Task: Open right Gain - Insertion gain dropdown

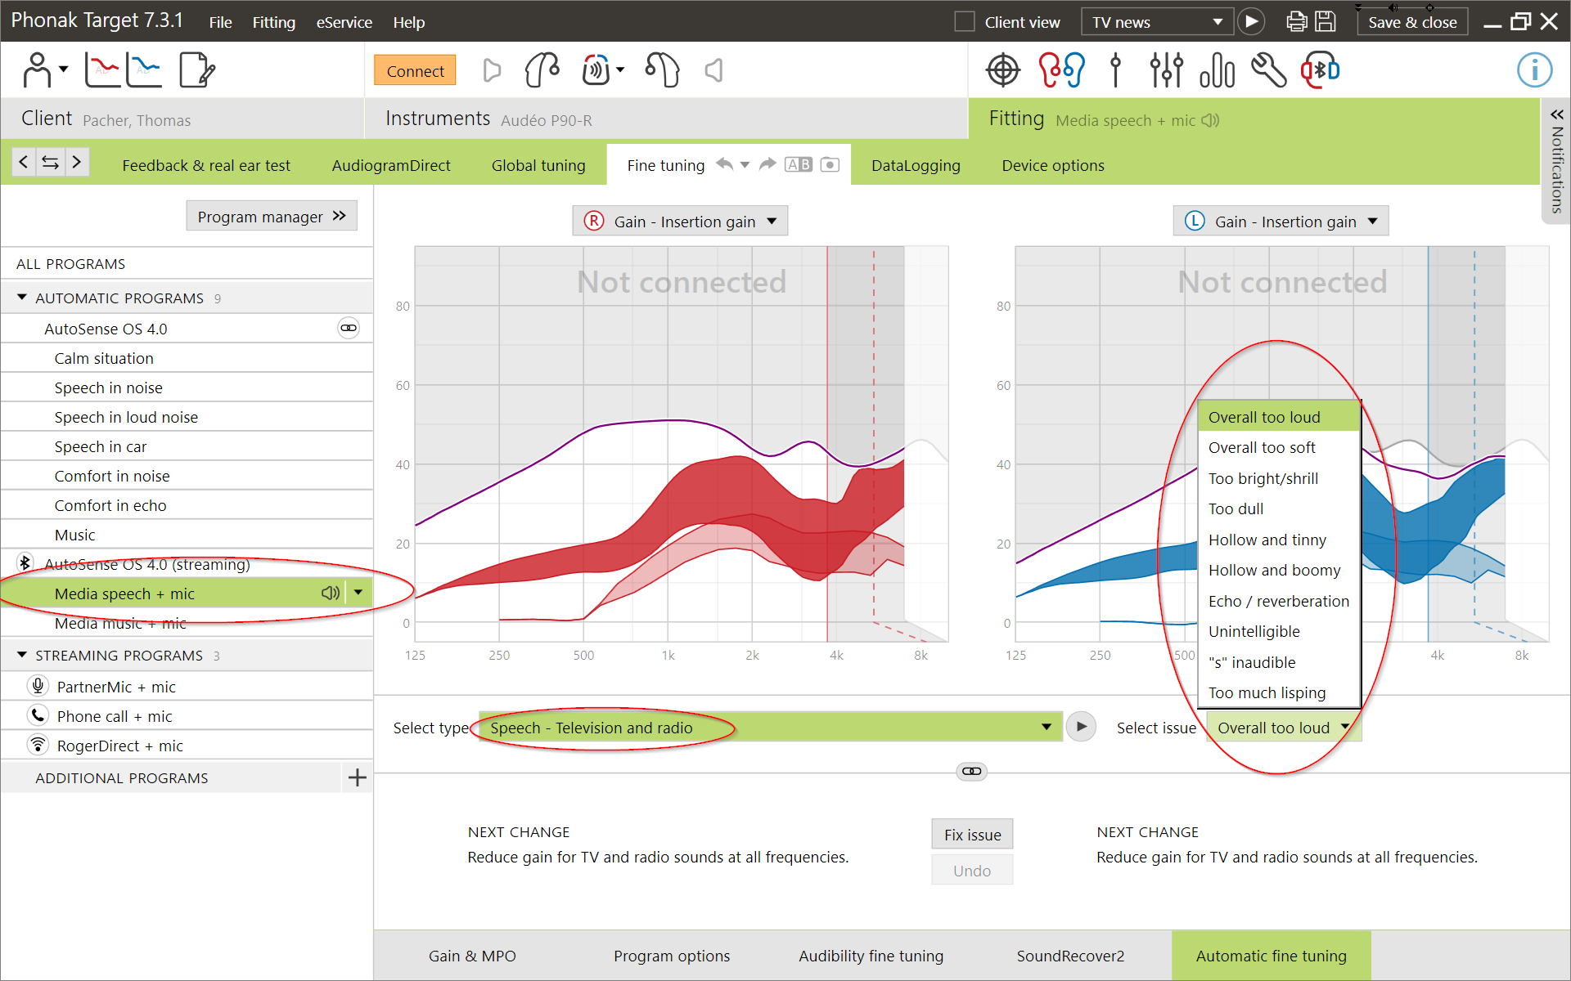Action: [680, 221]
